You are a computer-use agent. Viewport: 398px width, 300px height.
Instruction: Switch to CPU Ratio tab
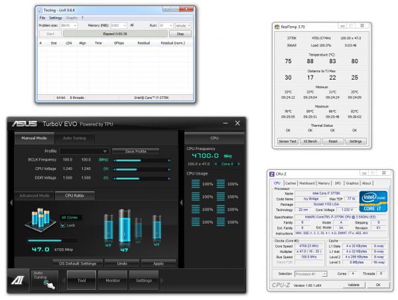coord(74,196)
